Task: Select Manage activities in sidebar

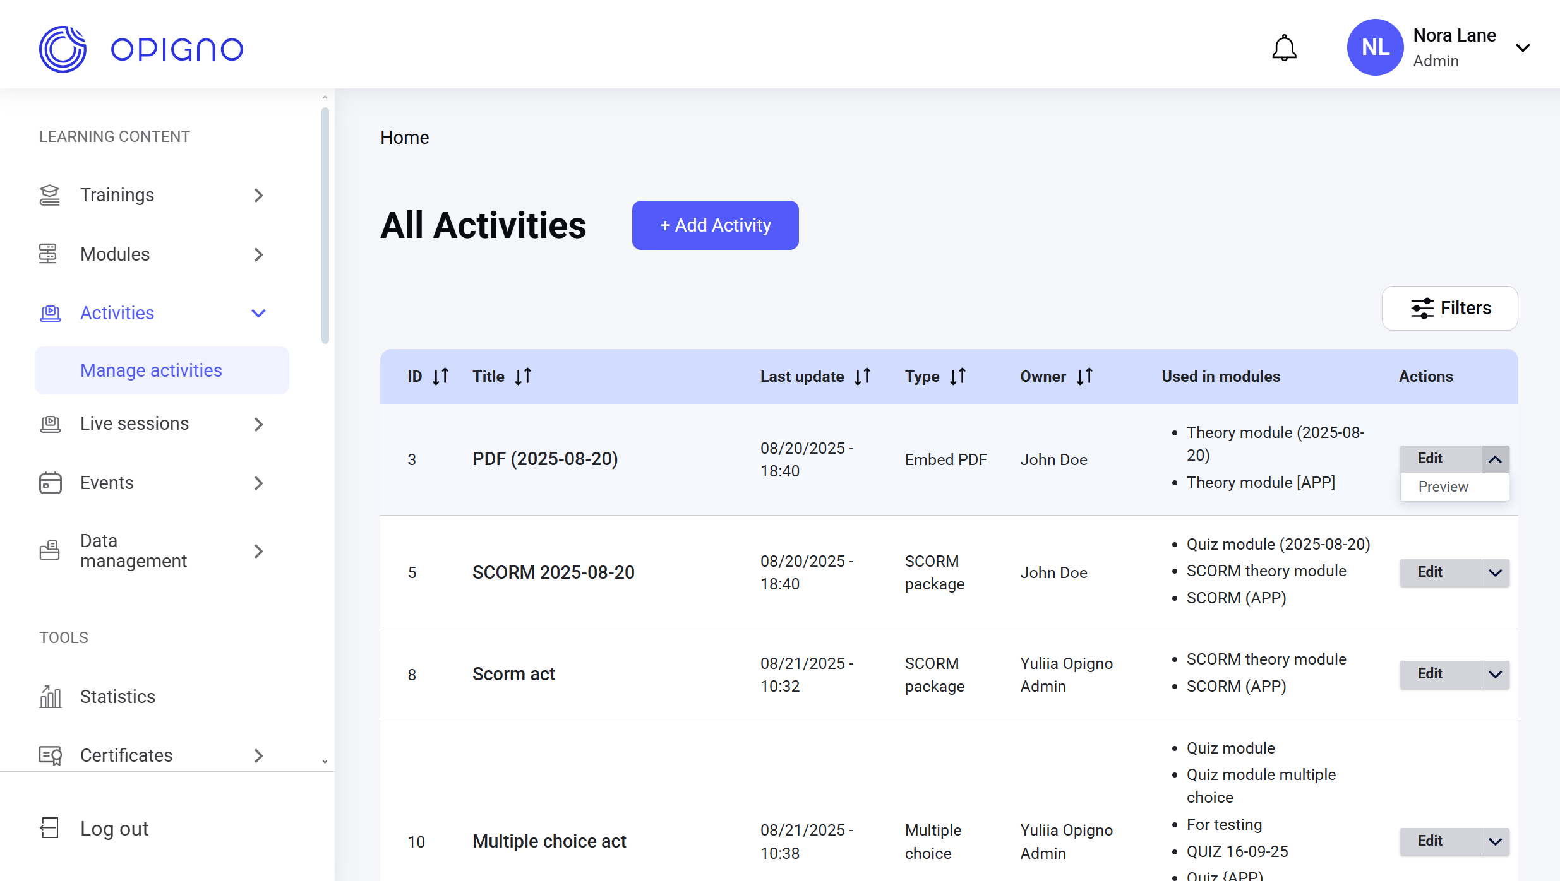Action: click(x=151, y=370)
